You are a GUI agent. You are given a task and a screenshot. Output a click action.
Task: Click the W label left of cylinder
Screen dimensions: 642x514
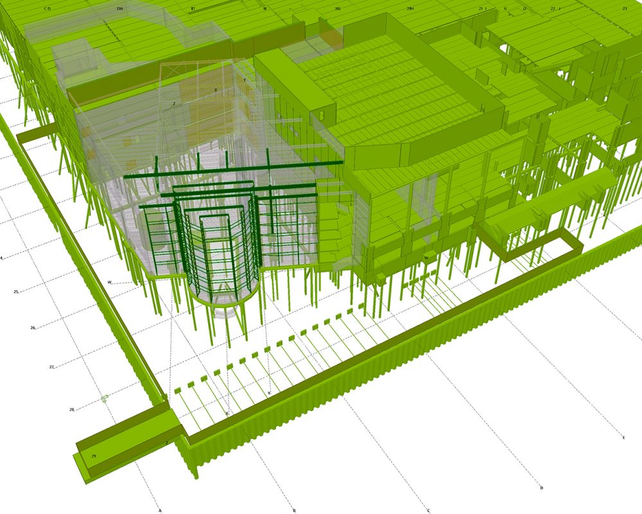110,282
